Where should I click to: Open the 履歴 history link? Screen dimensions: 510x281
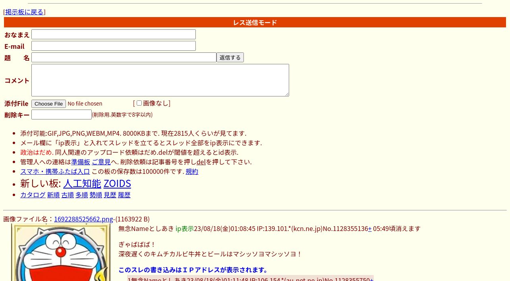[x=124, y=195]
